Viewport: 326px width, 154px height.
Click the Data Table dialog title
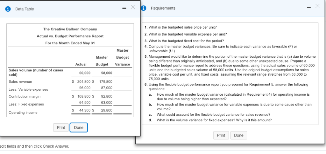25,9
